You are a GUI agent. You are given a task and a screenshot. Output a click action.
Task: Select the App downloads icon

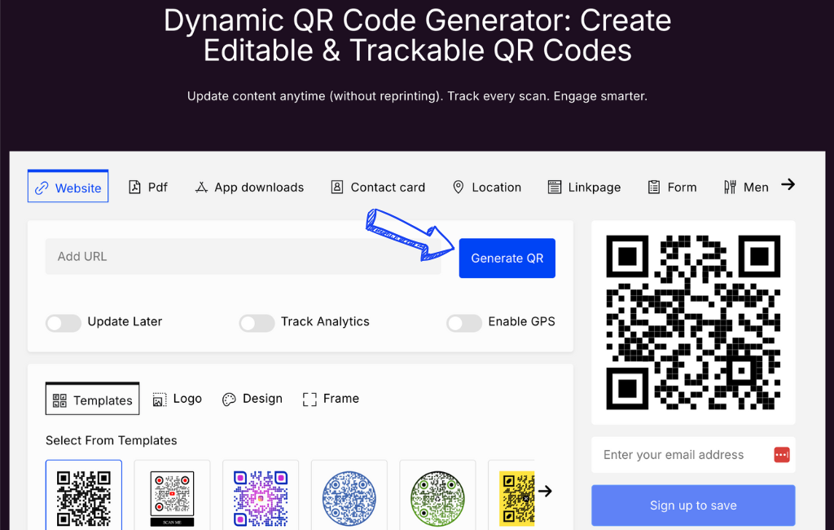pyautogui.click(x=200, y=186)
